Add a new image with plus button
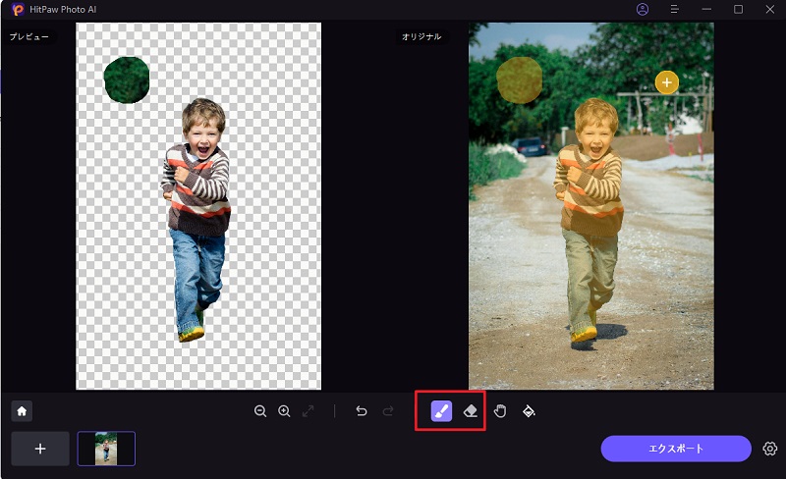The width and height of the screenshot is (786, 479). click(40, 449)
